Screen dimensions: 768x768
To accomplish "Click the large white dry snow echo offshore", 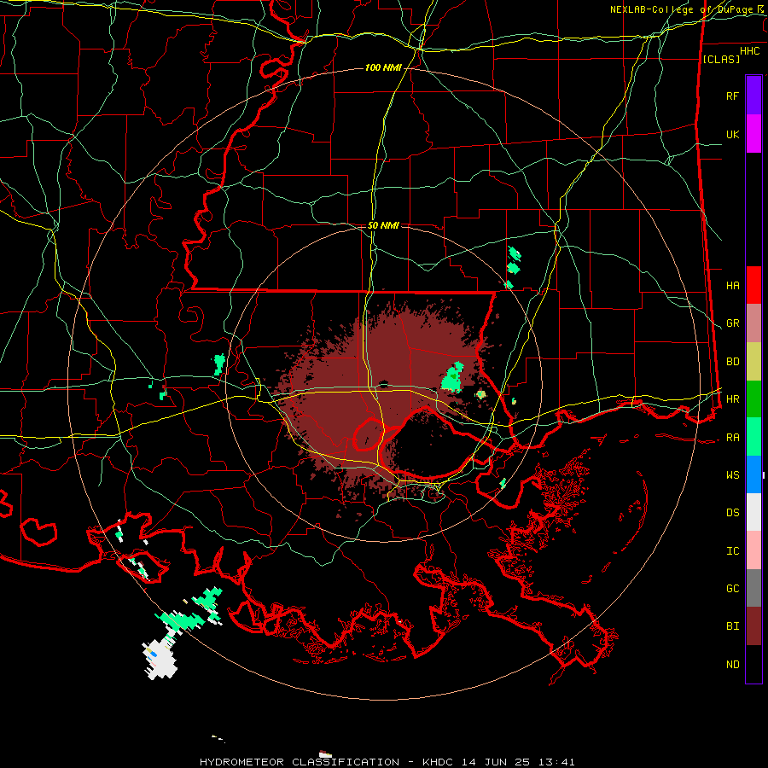I will 160,659.
